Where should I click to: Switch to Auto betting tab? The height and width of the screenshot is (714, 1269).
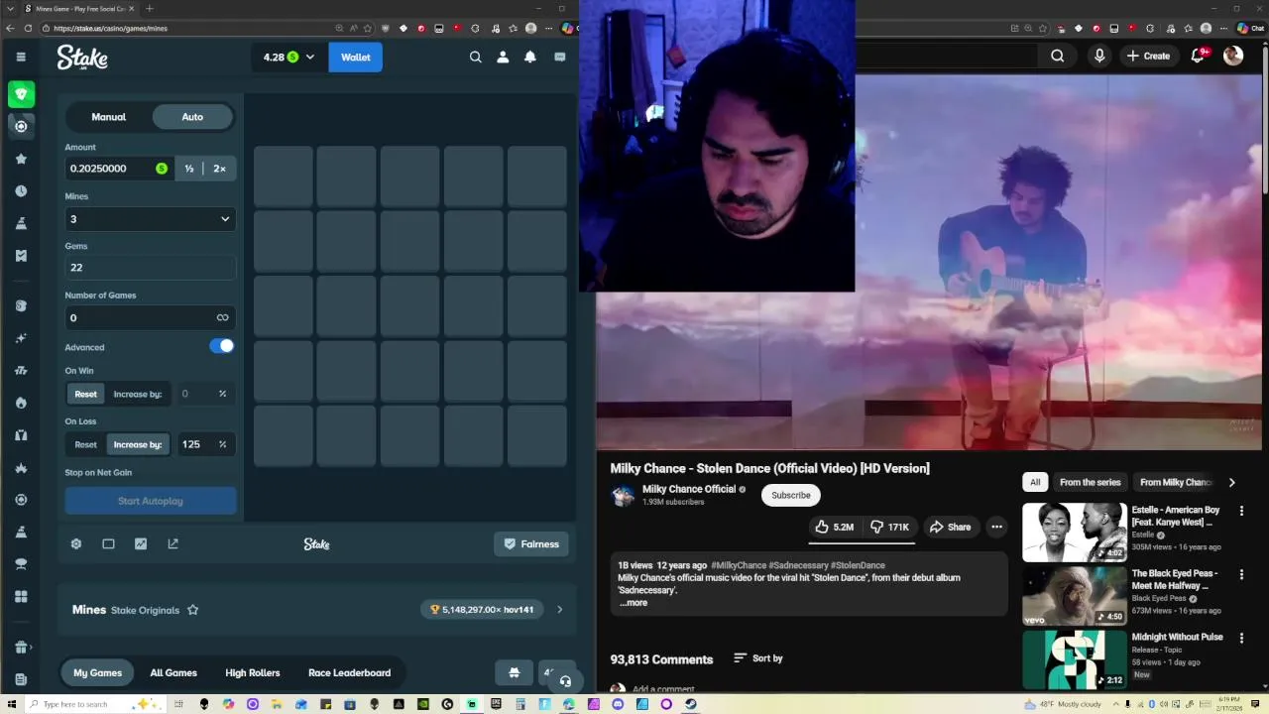(192, 117)
